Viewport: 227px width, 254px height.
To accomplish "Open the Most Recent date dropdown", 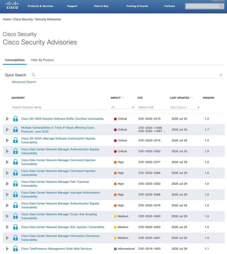I will [x=185, y=107].
